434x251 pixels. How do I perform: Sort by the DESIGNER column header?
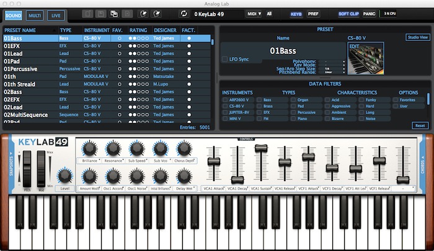166,30
